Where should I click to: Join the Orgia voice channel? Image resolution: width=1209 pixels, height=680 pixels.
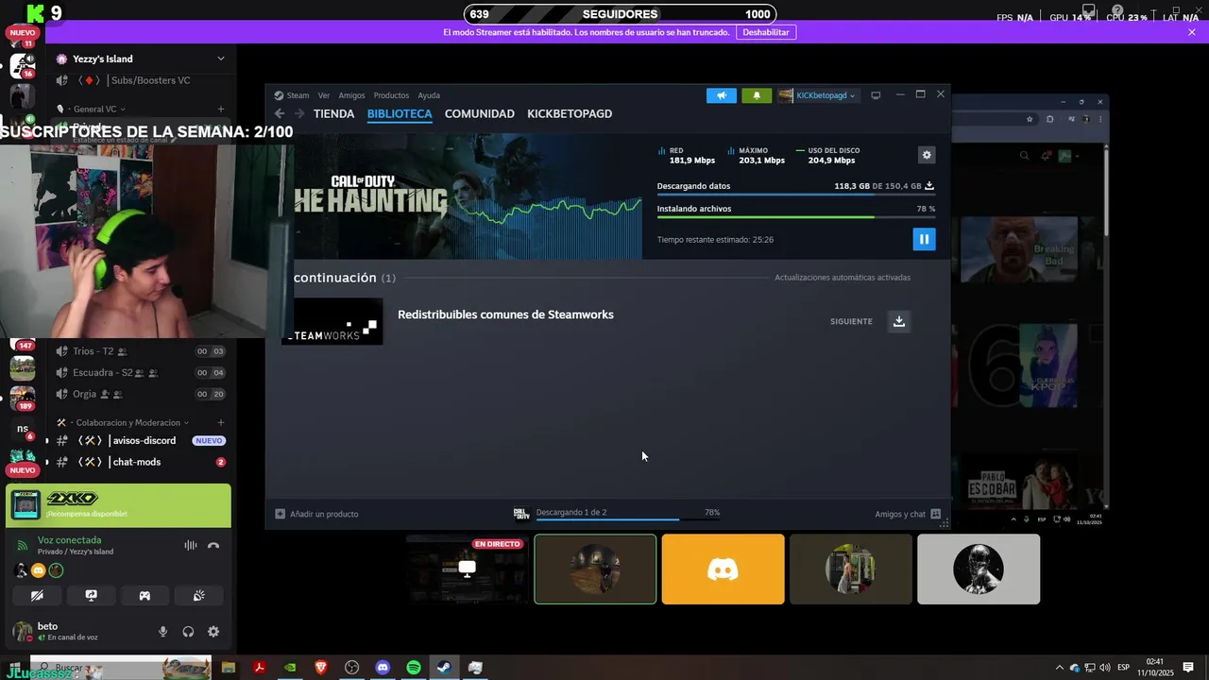[x=140, y=394]
